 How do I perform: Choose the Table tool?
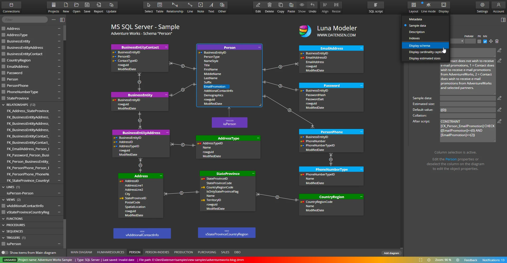pyautogui.click(x=159, y=7)
